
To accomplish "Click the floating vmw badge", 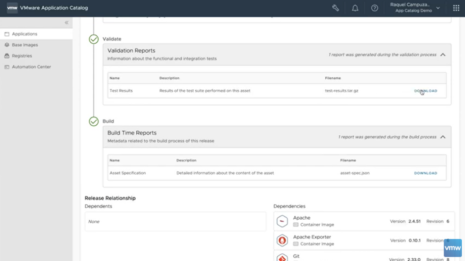I will pos(452,248).
